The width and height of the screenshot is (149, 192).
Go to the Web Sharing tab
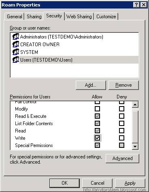79,17
